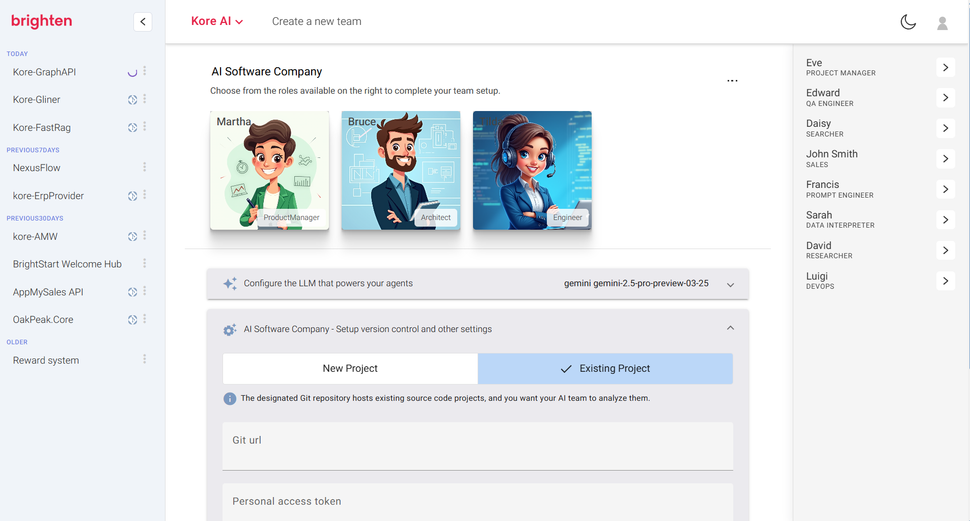Open the Kore-Gliner team

click(x=37, y=100)
